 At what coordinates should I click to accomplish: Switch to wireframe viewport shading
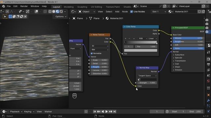50,12
